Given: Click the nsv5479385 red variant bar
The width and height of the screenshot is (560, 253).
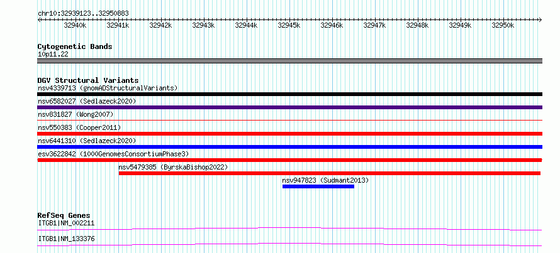Looking at the screenshot, I should pos(330,173).
